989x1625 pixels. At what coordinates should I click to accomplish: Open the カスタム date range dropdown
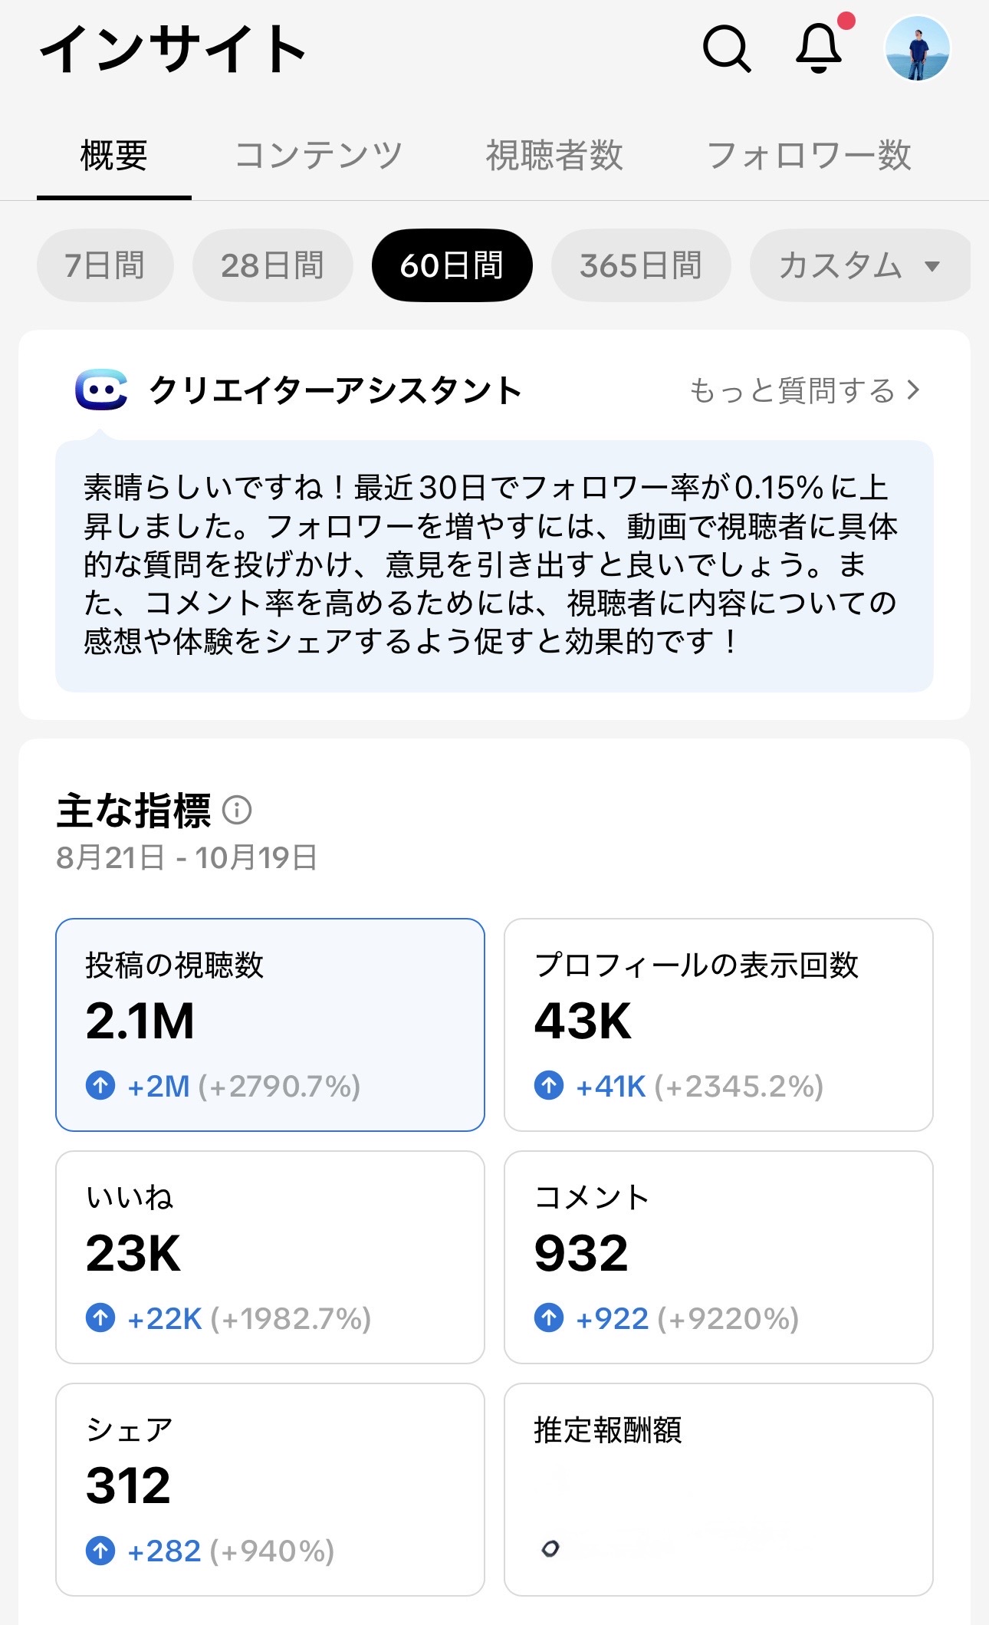859,265
